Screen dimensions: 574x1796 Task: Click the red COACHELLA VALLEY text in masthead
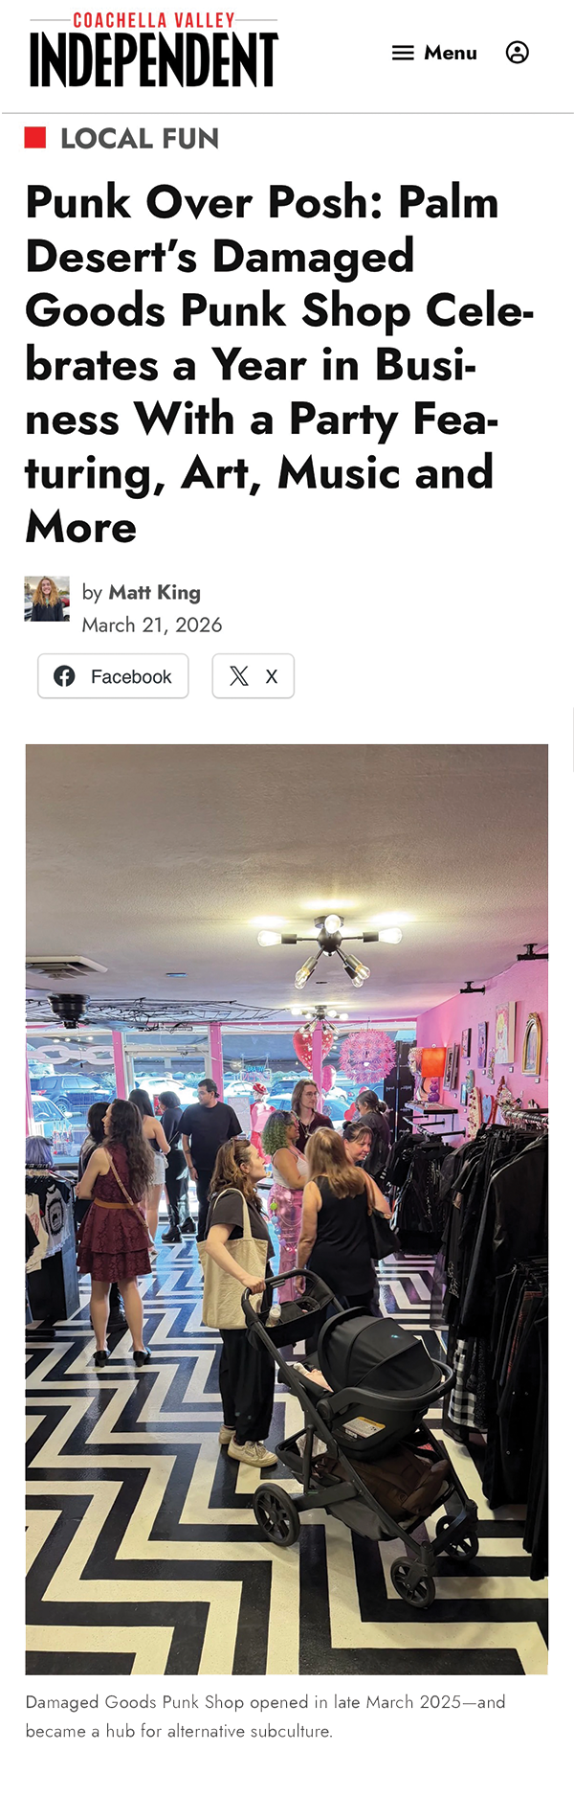click(x=154, y=20)
